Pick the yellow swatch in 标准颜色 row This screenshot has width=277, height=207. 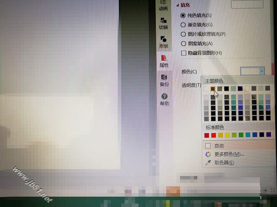coord(227,135)
